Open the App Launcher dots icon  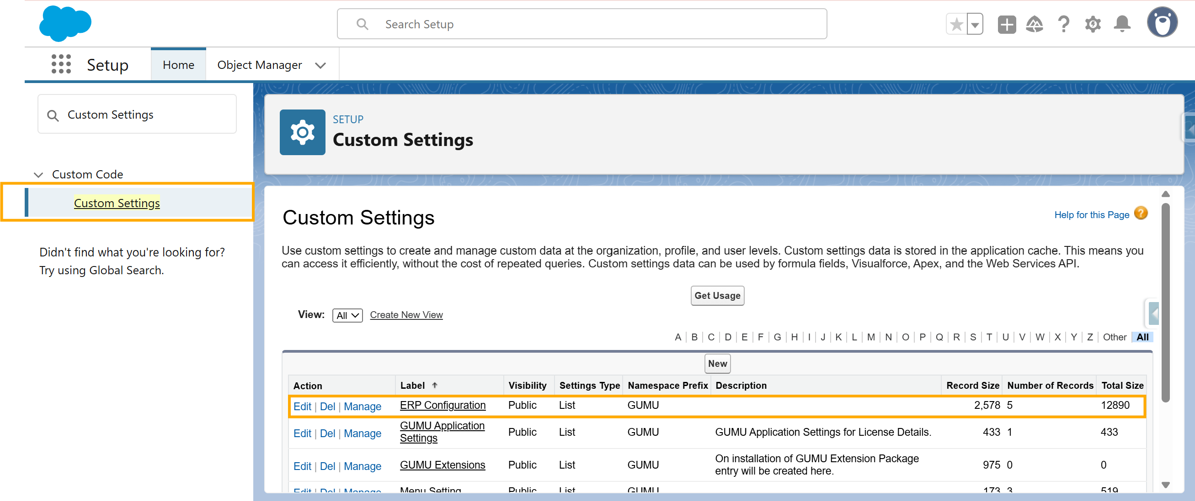(61, 64)
